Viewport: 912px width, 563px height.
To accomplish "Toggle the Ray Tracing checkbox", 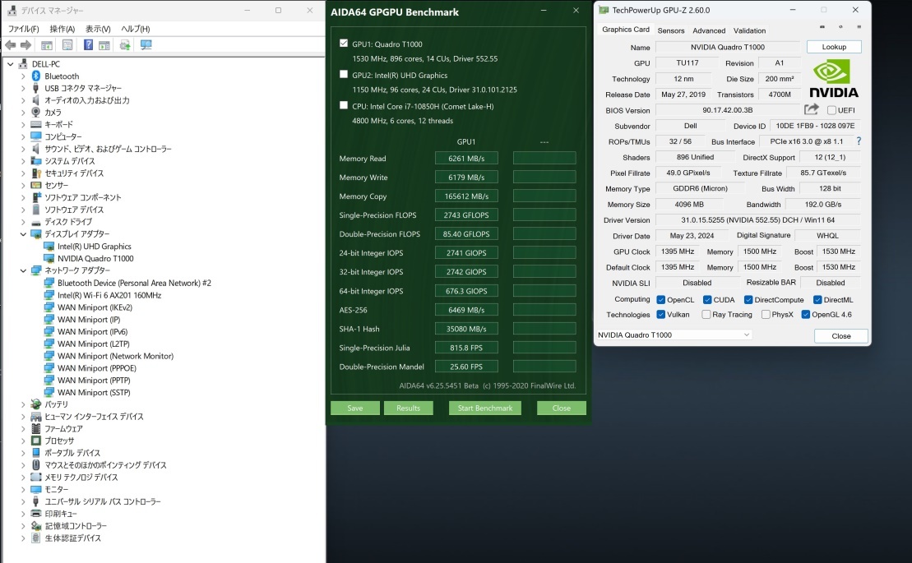I will pyautogui.click(x=706, y=314).
